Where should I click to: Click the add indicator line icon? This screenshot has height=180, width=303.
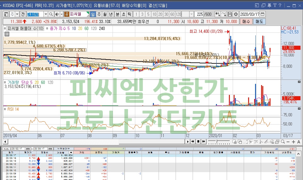(x=224, y=14)
